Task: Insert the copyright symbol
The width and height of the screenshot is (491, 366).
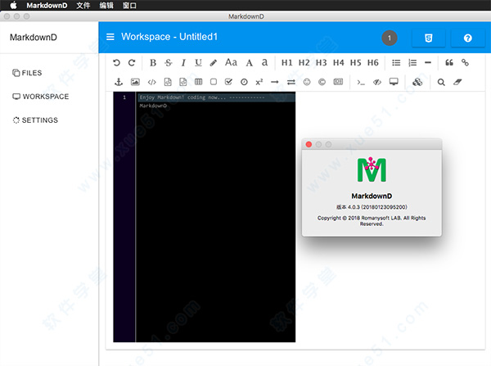Action: (322, 82)
